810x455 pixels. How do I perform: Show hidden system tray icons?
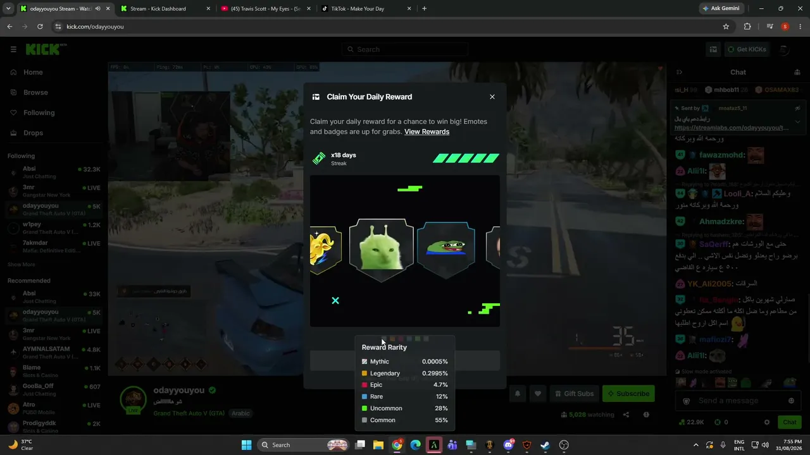point(696,445)
